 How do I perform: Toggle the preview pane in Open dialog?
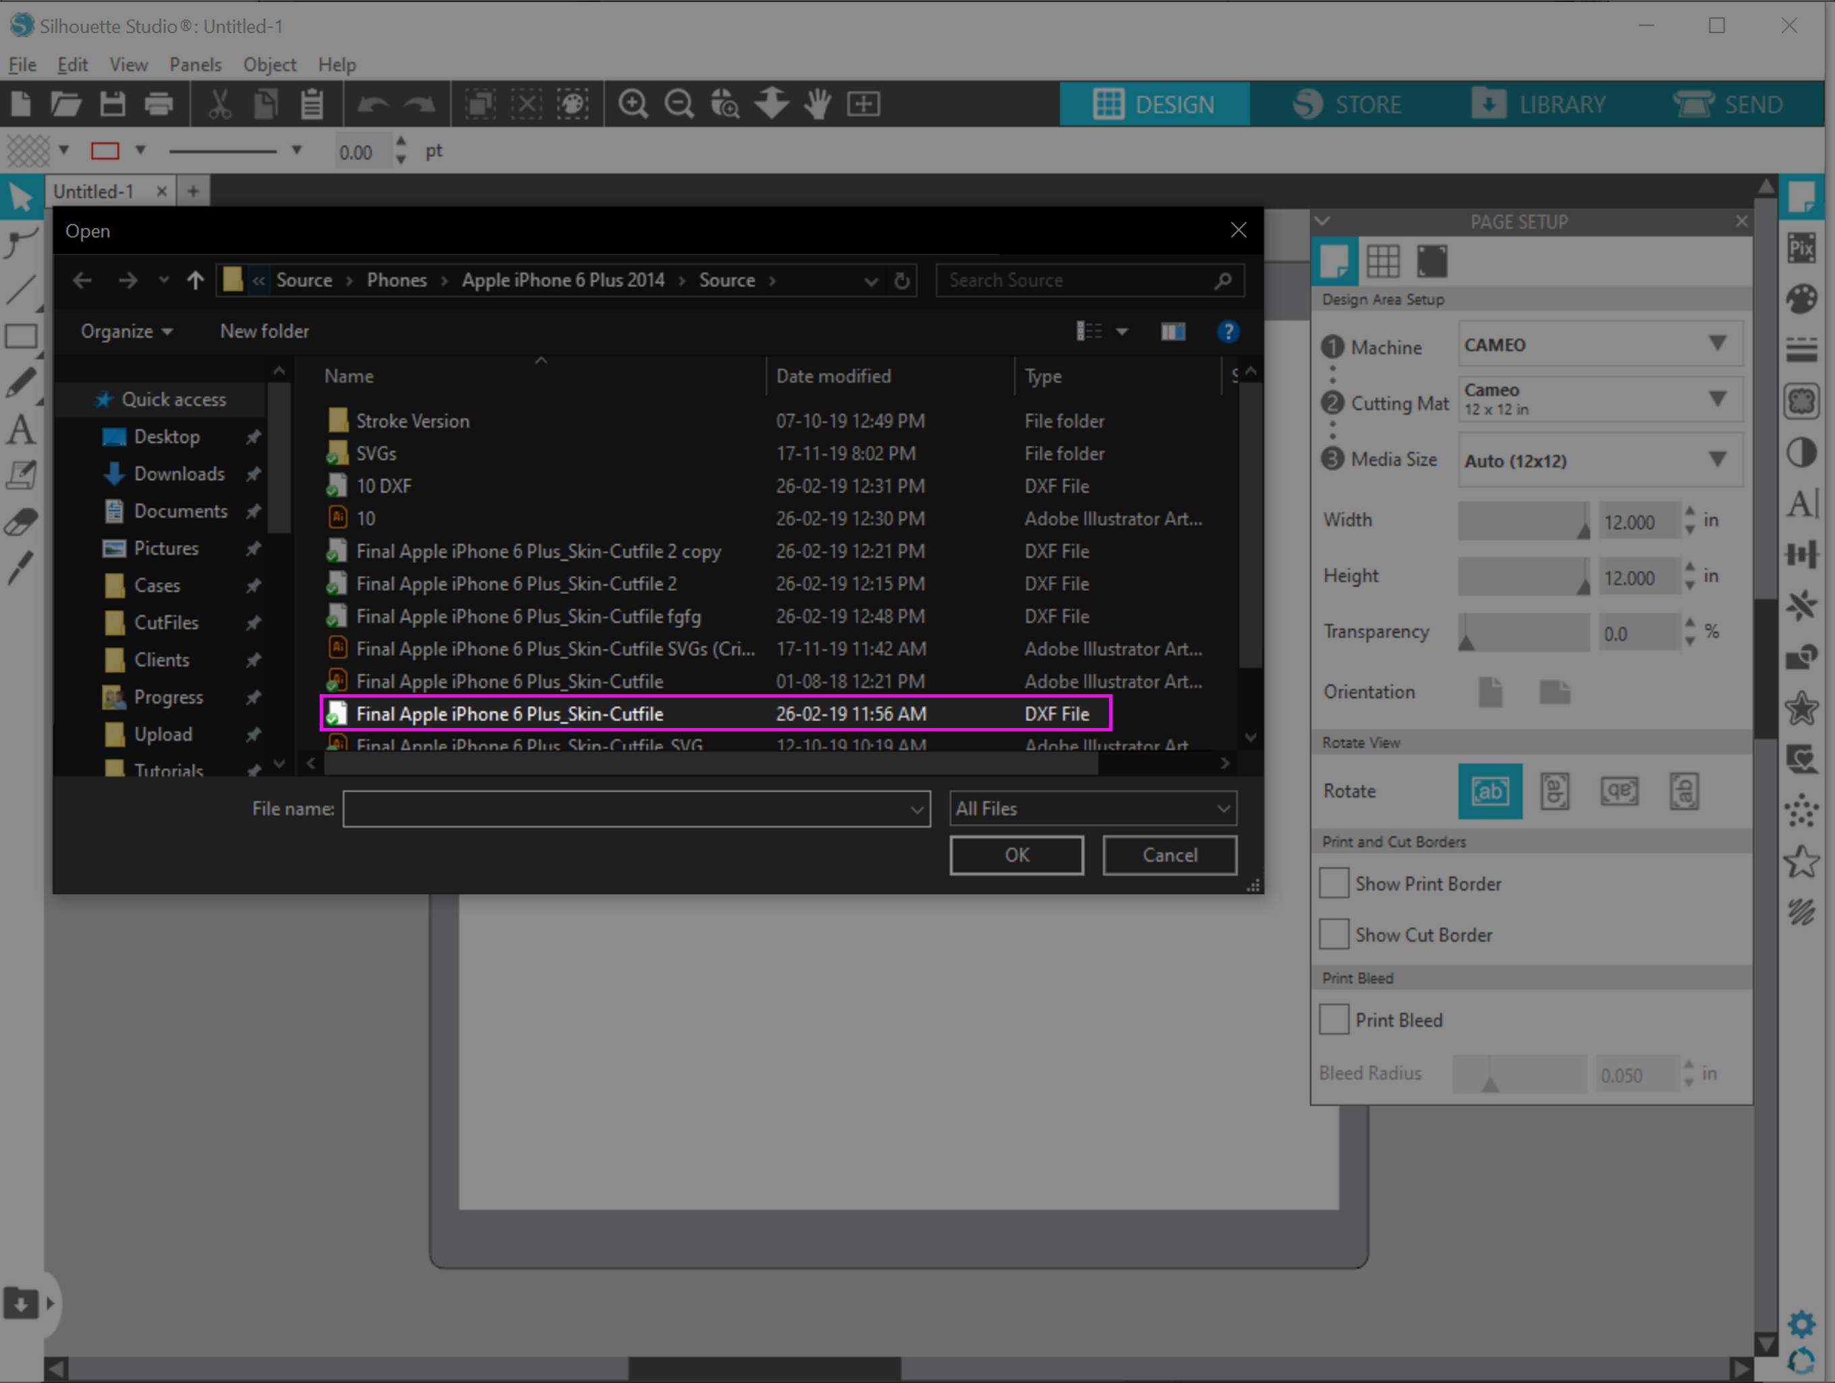pyautogui.click(x=1173, y=332)
